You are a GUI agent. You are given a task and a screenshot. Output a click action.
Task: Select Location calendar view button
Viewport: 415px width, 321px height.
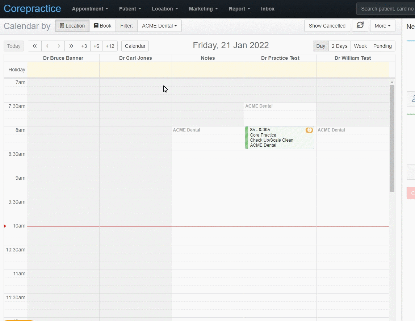72,26
